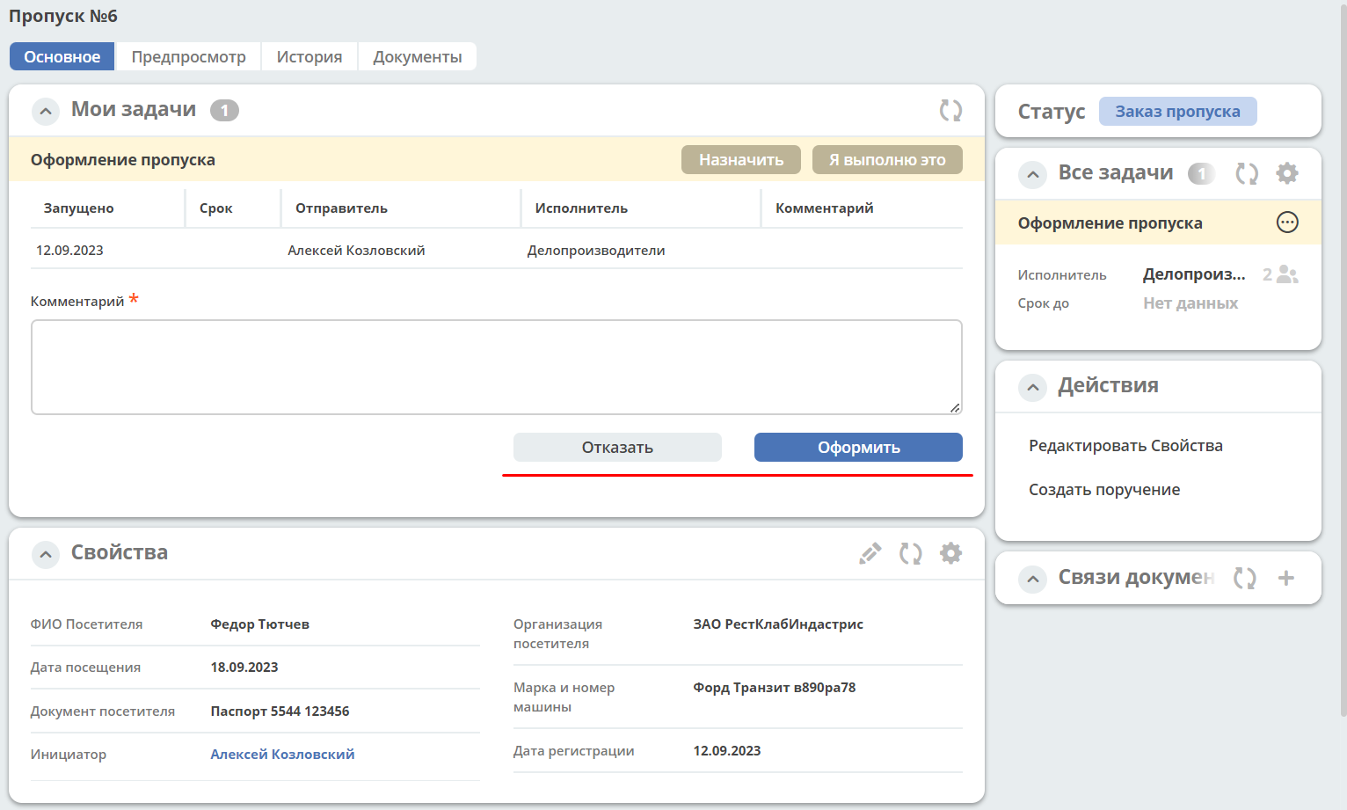This screenshot has width=1347, height=810.
Task: Open initiator link Алексей Козловский
Action: tap(282, 755)
